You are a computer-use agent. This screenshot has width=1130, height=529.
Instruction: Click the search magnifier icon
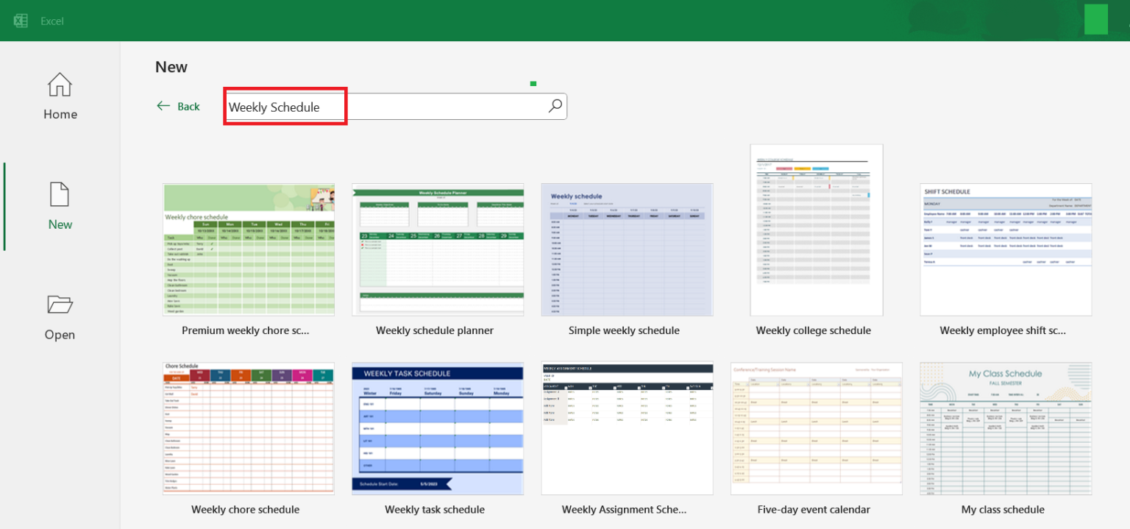[555, 106]
